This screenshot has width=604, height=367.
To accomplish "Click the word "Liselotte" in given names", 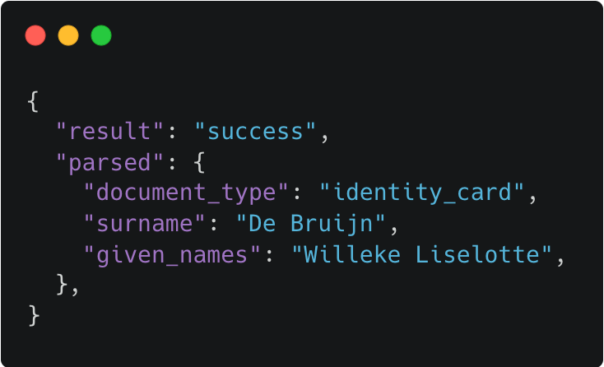I will [477, 254].
